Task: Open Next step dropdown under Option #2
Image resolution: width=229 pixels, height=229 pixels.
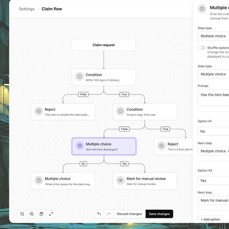Action: click(213, 200)
